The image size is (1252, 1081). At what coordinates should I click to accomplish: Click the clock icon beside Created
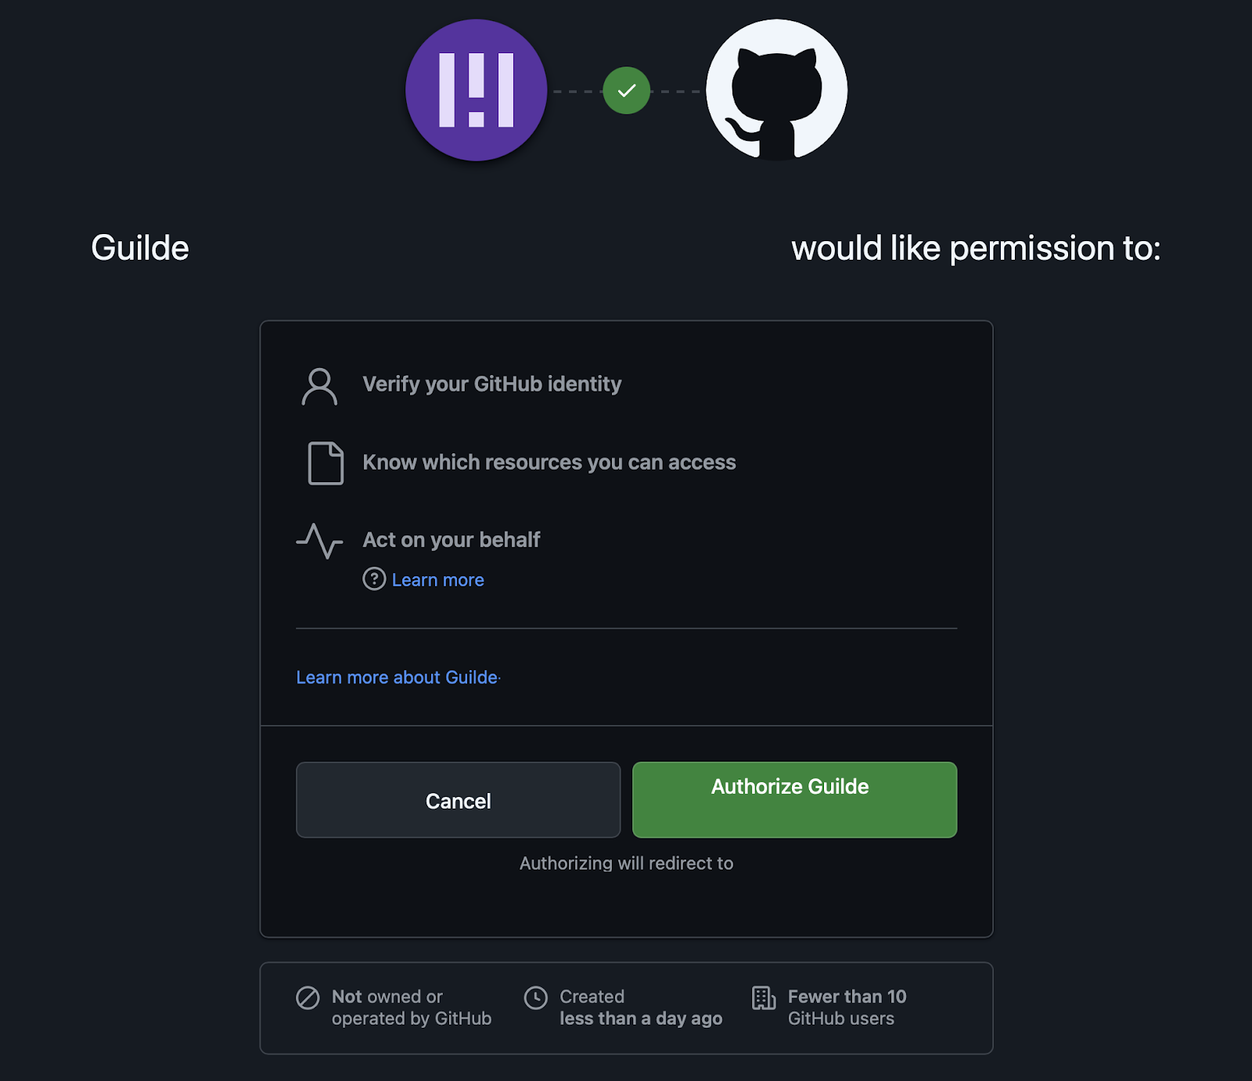pos(536,998)
